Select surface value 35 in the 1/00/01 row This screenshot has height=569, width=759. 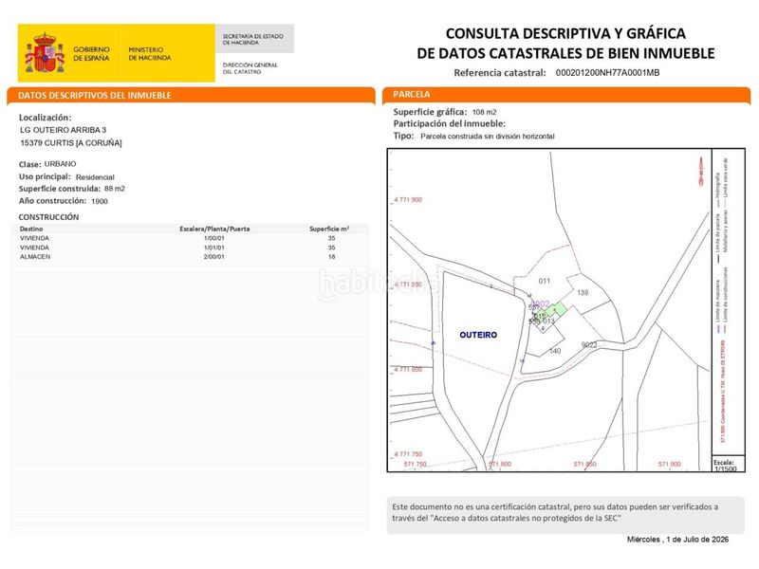(x=331, y=238)
